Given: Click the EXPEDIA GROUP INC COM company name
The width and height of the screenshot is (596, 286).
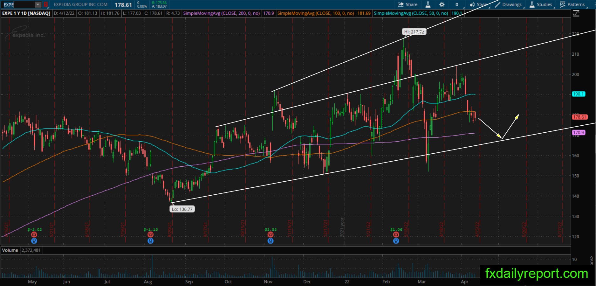Looking at the screenshot, I should pyautogui.click(x=81, y=5).
